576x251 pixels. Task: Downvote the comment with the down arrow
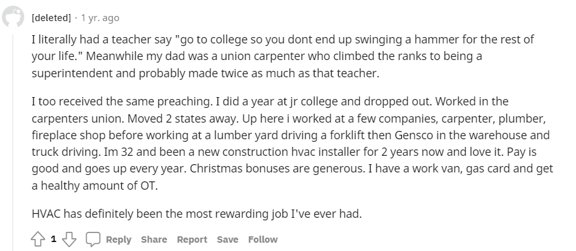point(69,240)
